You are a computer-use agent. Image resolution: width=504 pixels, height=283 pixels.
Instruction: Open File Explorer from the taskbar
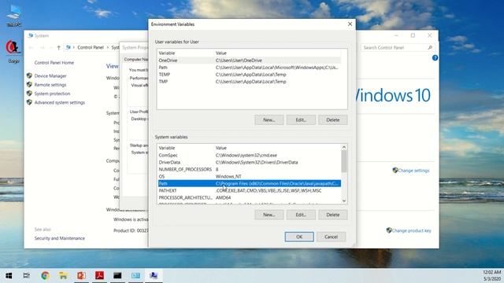tap(63, 276)
